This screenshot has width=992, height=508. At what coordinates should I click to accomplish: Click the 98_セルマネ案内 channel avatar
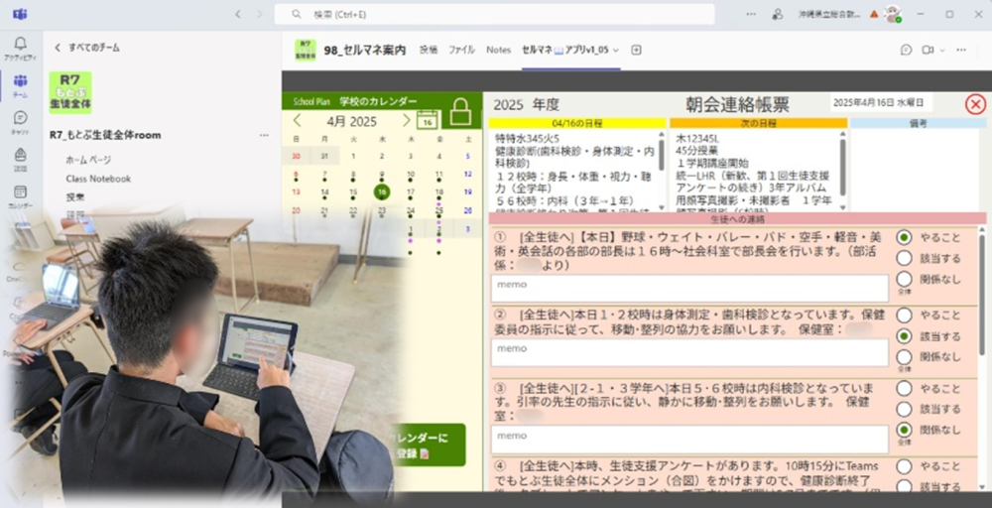306,50
